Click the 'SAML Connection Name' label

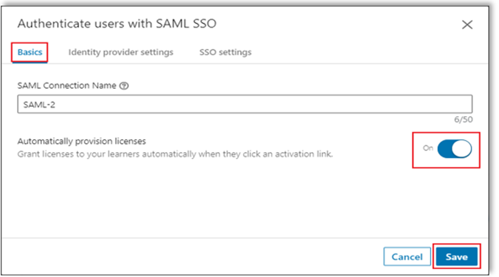(67, 86)
